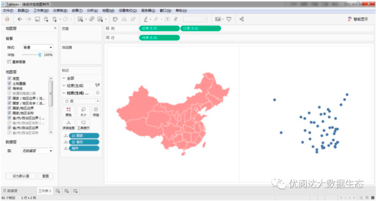Open the 智能显示 Show Me panel
Image resolution: width=376 pixels, height=201 pixels.
pyautogui.click(x=358, y=19)
